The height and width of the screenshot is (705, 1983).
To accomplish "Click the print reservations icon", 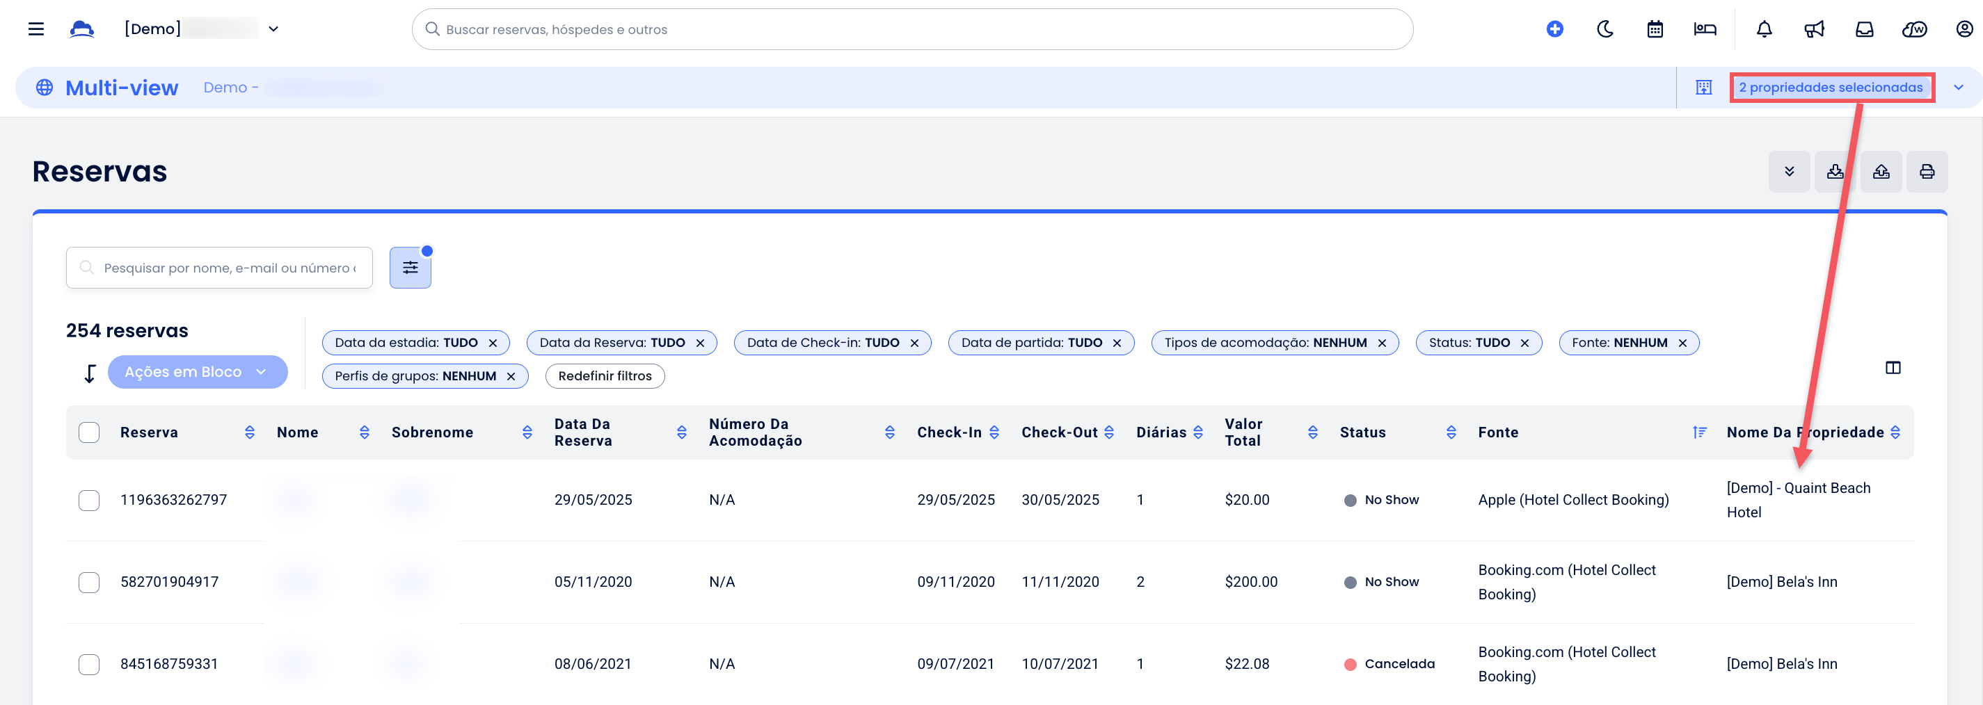I will [1926, 172].
